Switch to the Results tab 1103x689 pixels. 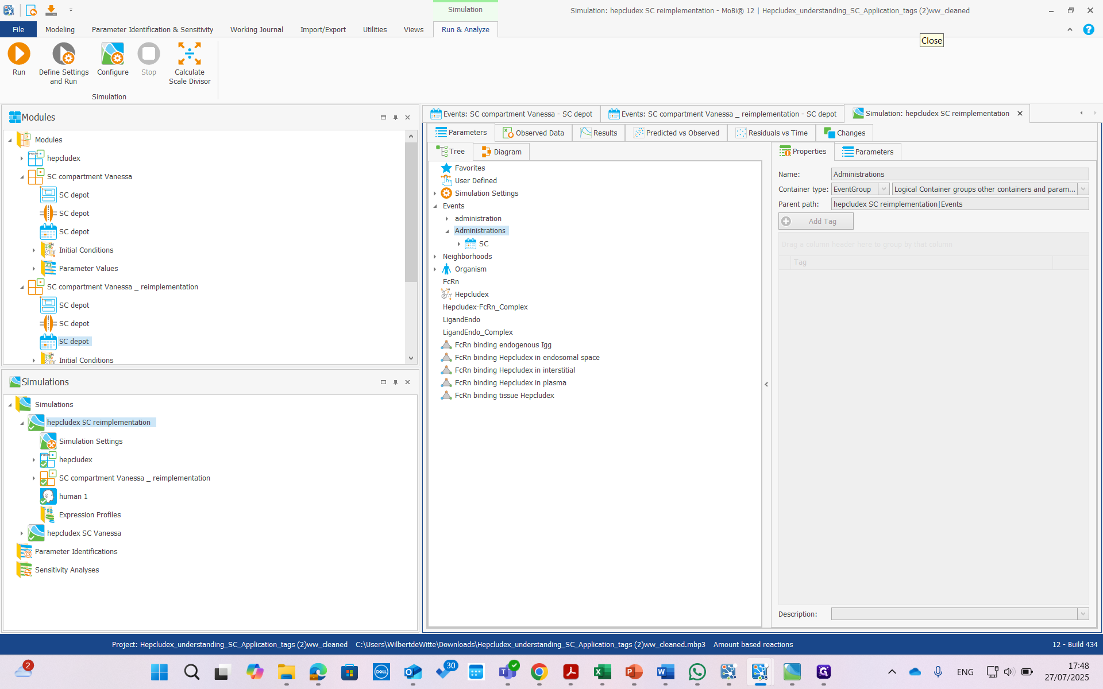[x=599, y=133]
